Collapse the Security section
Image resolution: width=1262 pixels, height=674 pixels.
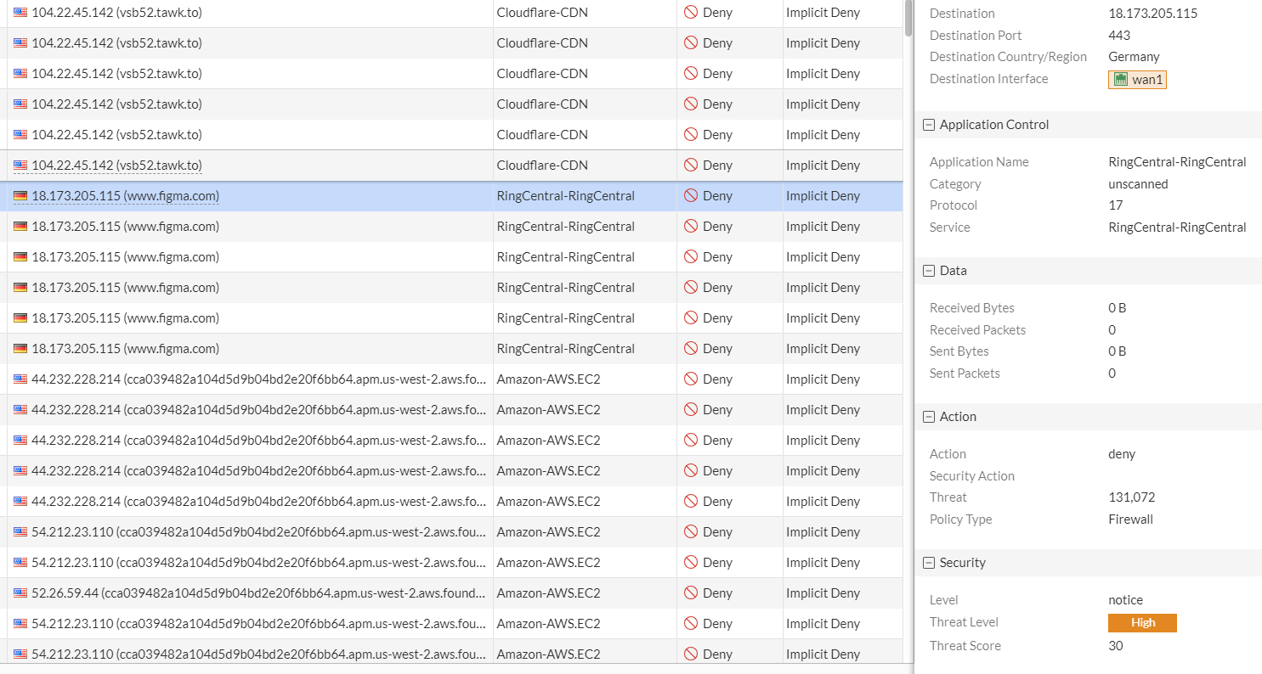coord(929,563)
